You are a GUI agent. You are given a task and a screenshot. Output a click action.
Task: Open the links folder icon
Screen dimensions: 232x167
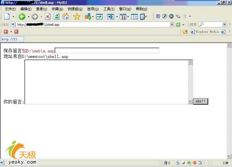(x=185, y=32)
